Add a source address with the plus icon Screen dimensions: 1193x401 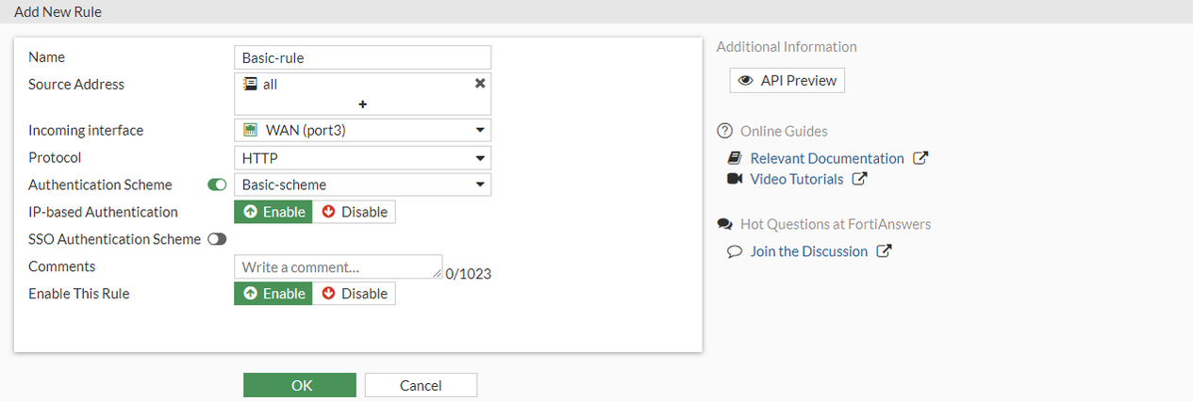pyautogui.click(x=362, y=104)
